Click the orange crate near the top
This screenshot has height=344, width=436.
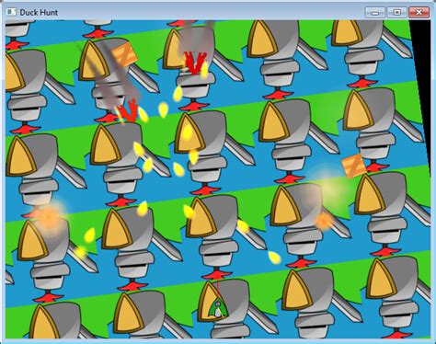click(x=124, y=54)
